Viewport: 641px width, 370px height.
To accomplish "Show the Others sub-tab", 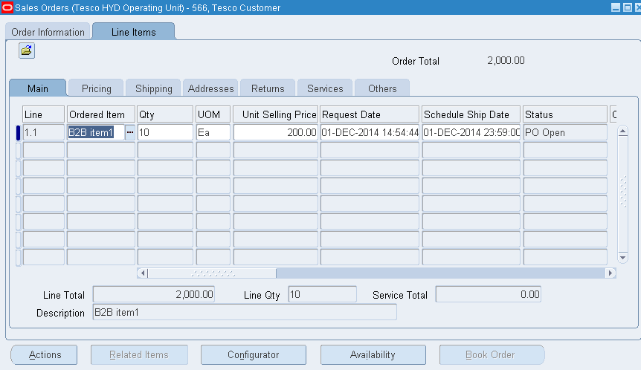I will point(382,88).
